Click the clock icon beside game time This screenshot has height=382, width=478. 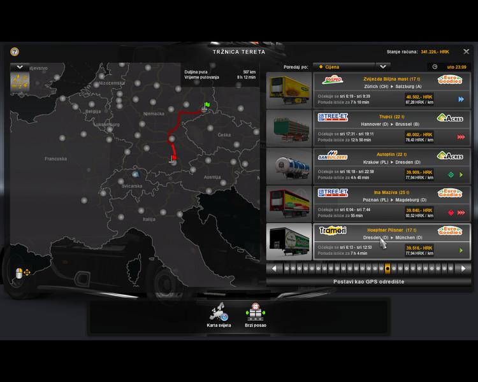pyautogui.click(x=435, y=66)
